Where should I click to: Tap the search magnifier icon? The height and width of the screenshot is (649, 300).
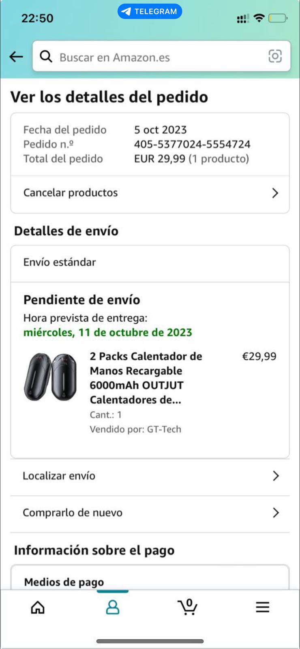46,57
